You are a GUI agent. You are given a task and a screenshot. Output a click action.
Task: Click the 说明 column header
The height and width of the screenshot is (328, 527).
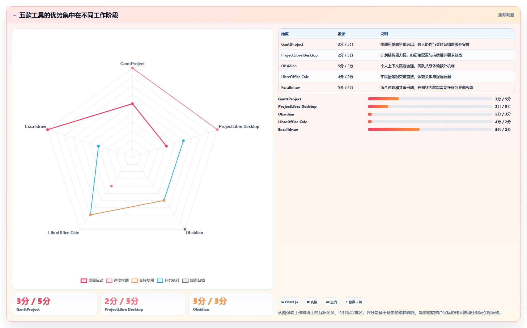384,34
